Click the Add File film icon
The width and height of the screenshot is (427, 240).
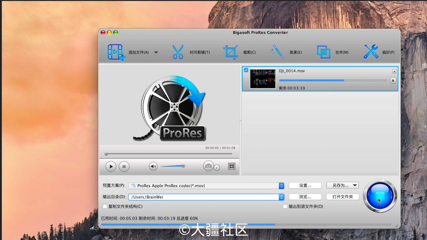tap(116, 52)
